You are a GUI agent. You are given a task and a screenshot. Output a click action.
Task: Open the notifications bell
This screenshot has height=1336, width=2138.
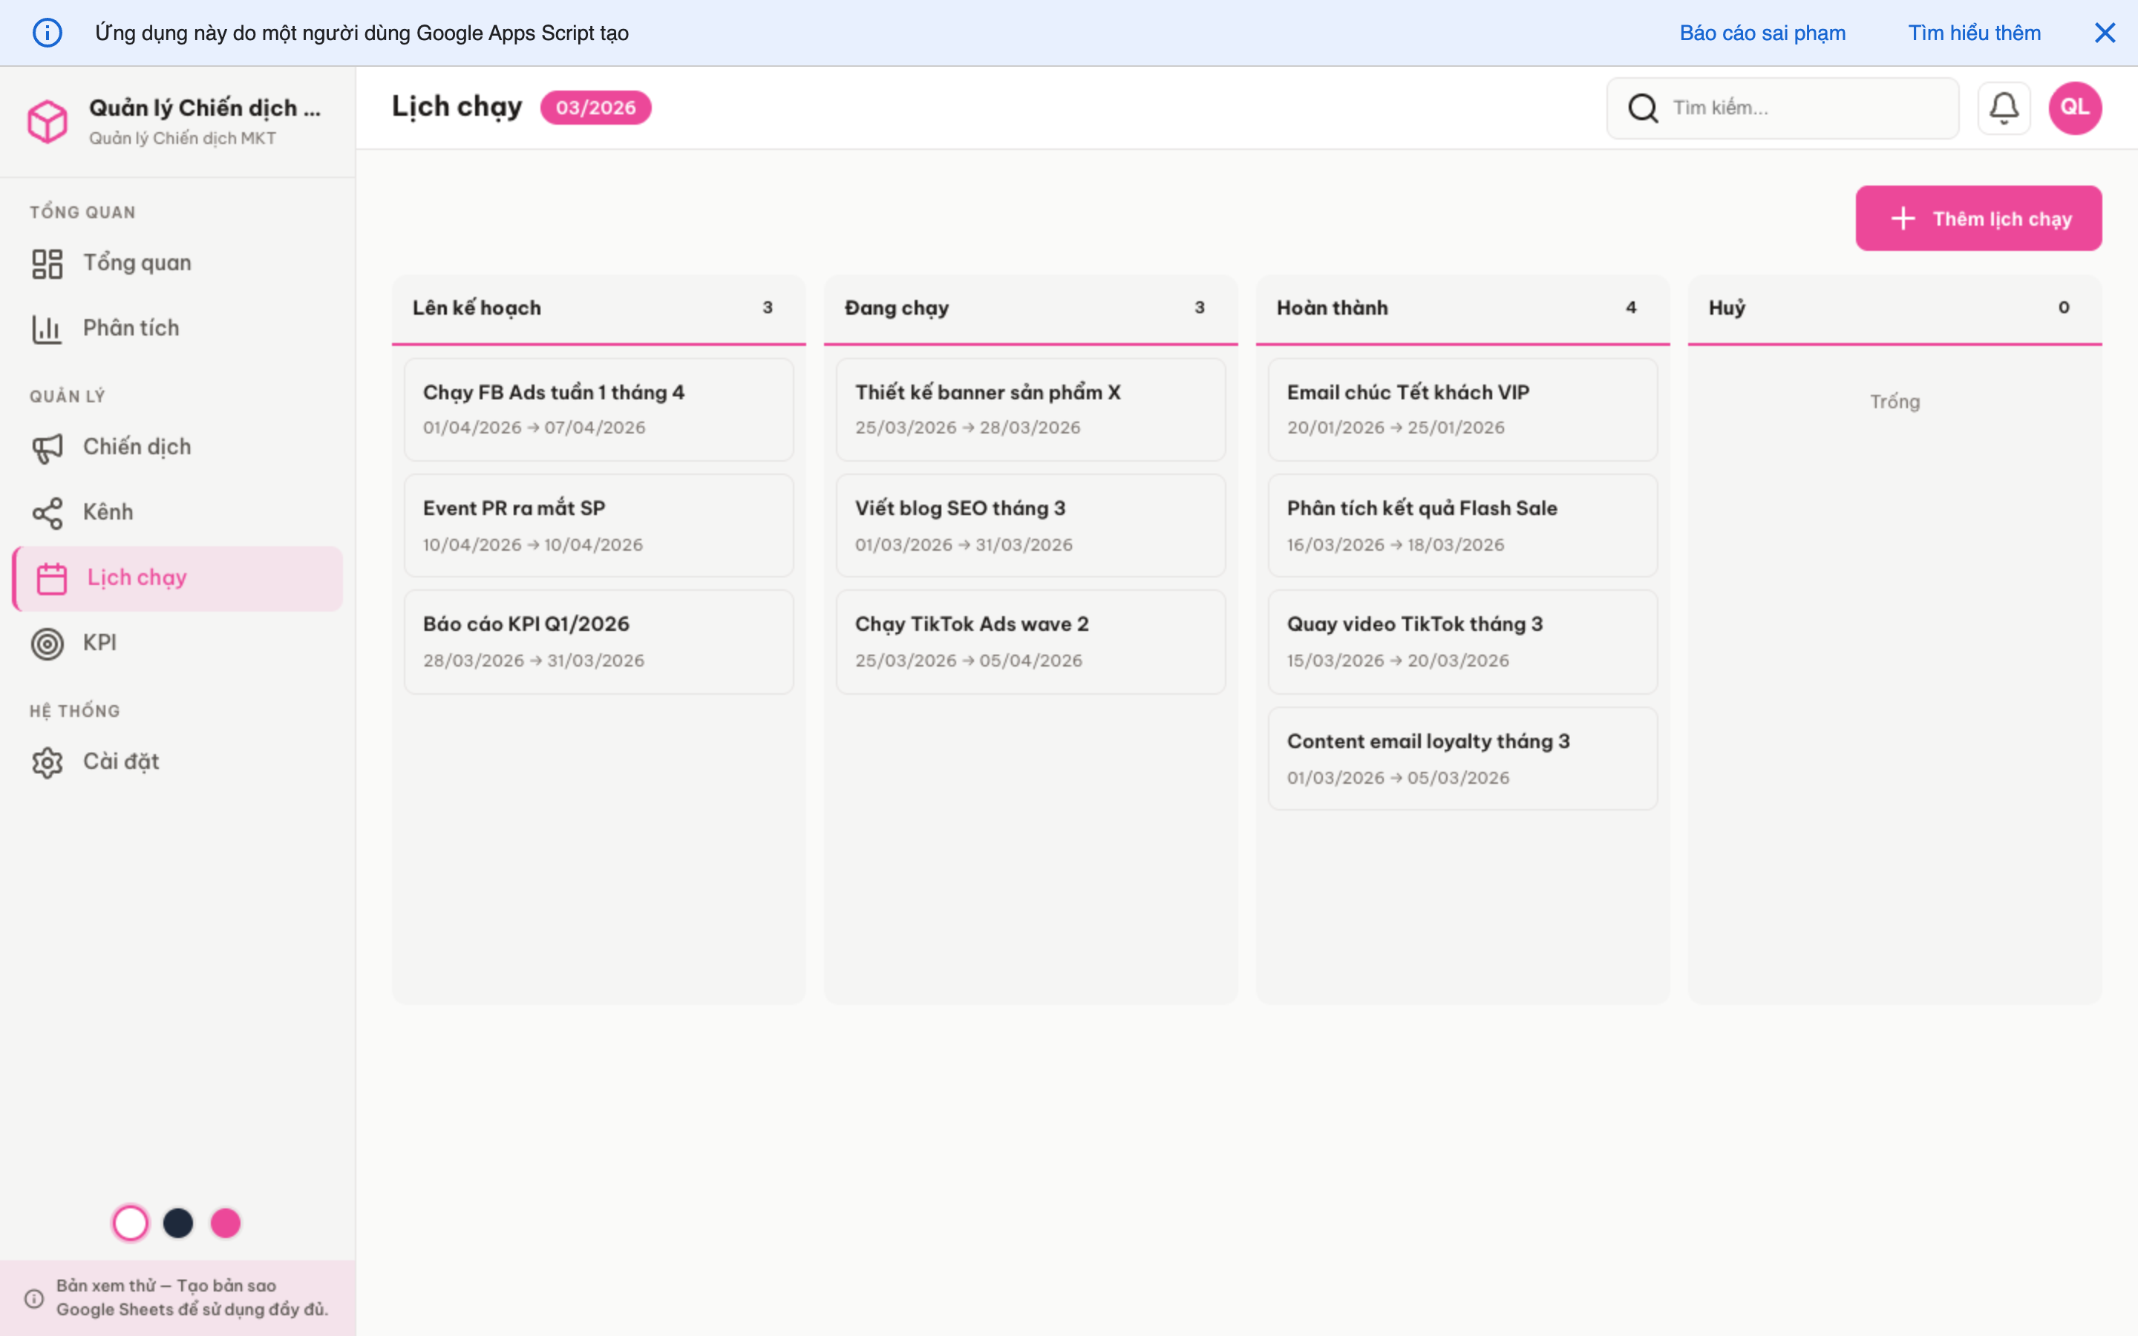click(x=2004, y=107)
